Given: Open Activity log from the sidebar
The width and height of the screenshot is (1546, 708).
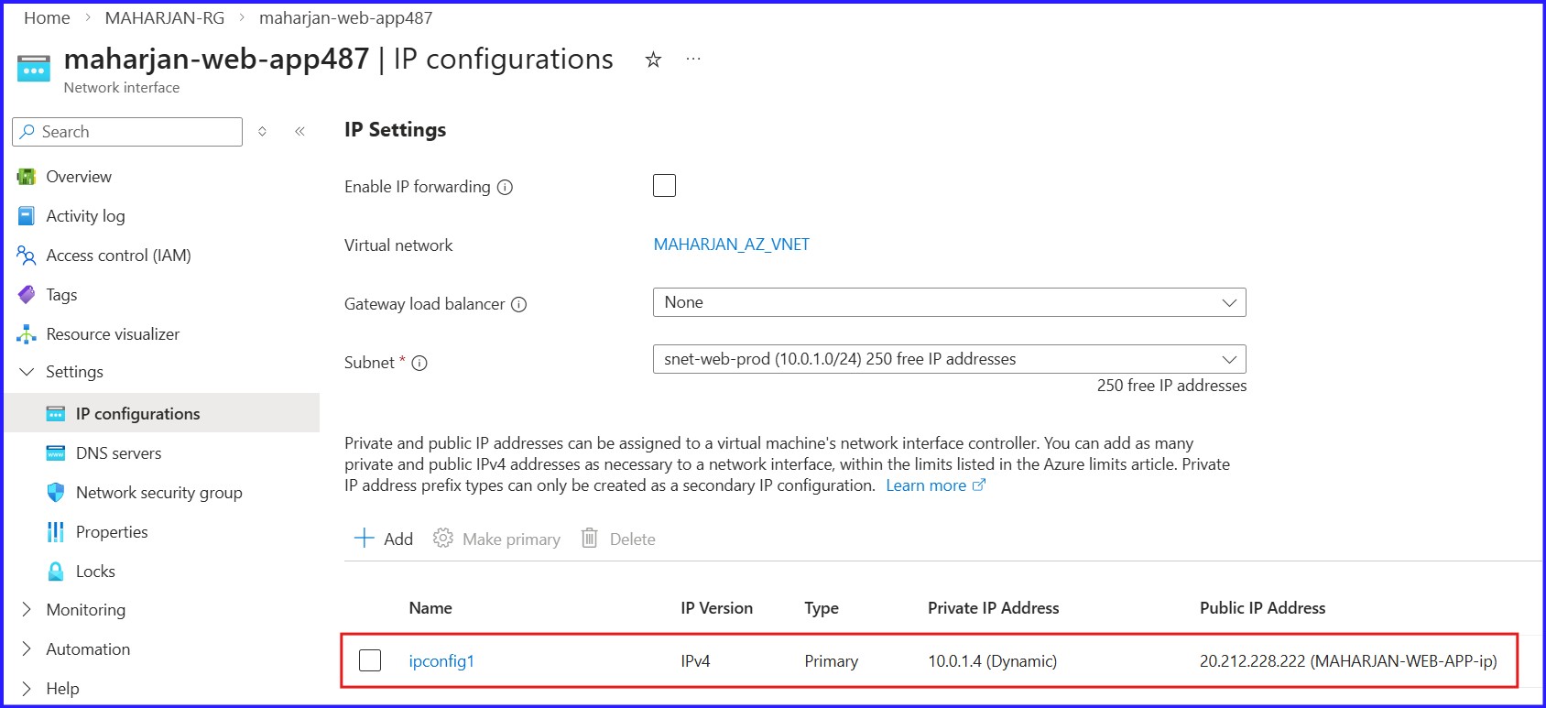Looking at the screenshot, I should pos(85,215).
